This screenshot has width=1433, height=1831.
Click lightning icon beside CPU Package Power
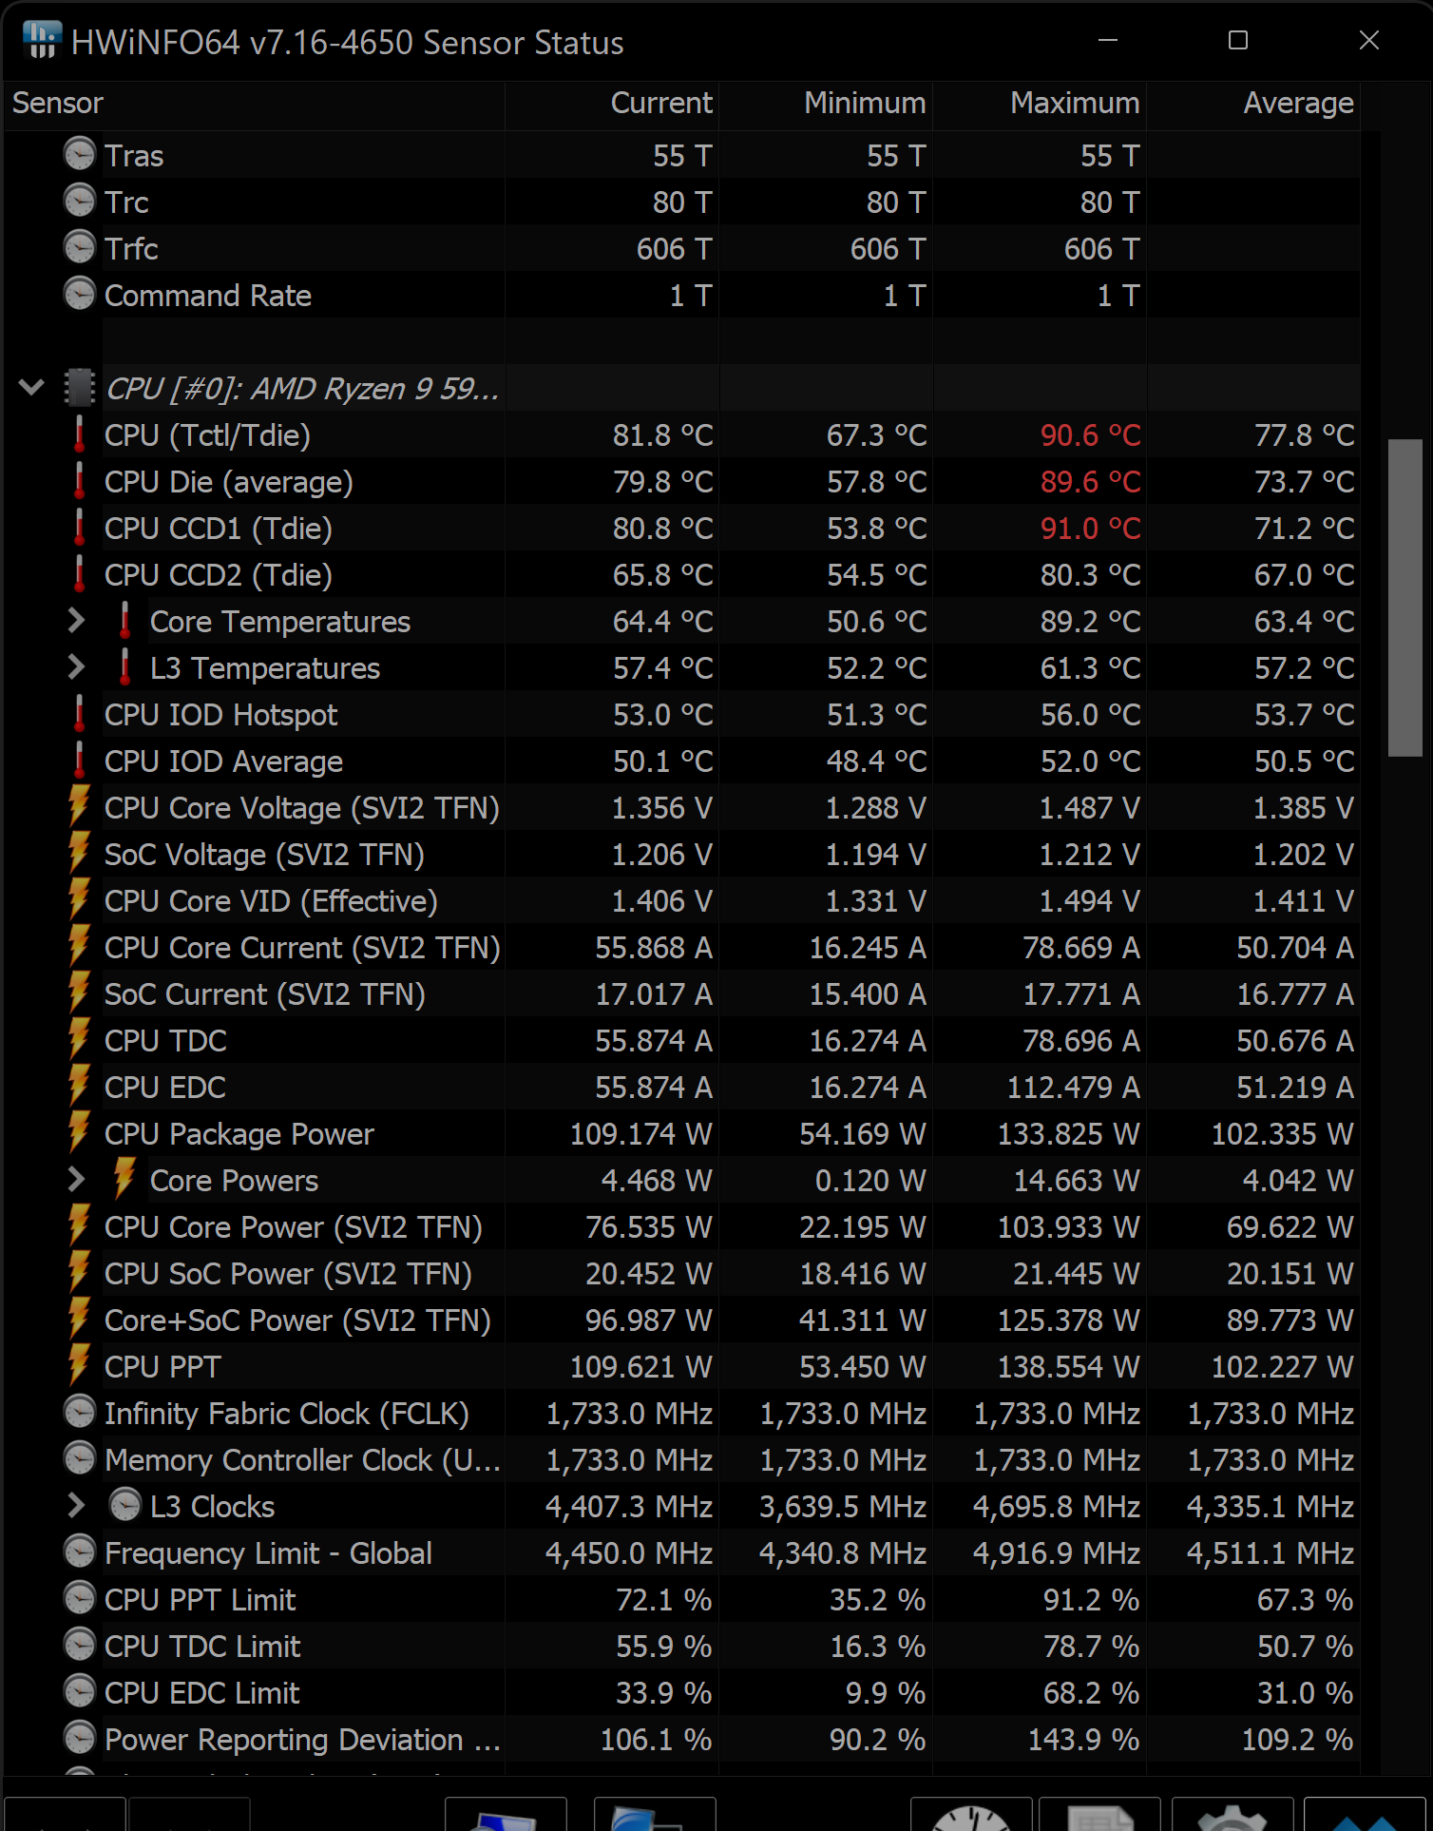pyautogui.click(x=80, y=1133)
